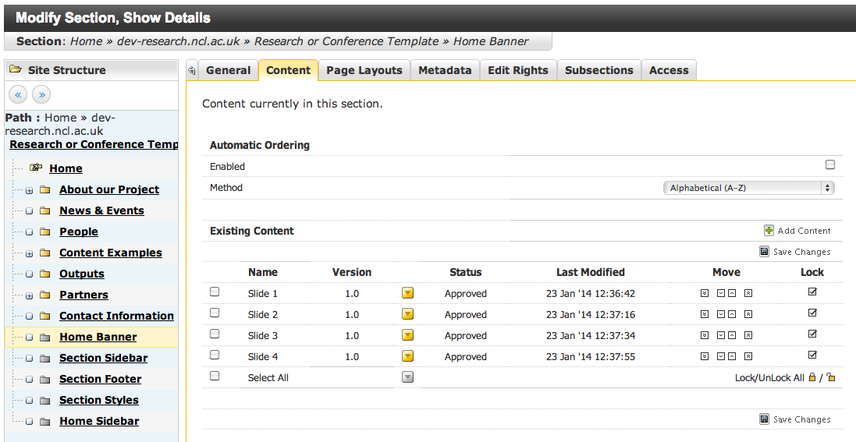The height and width of the screenshot is (442, 856).
Task: Open the Alphabetical (A-Z) method dropdown
Action: [748, 188]
